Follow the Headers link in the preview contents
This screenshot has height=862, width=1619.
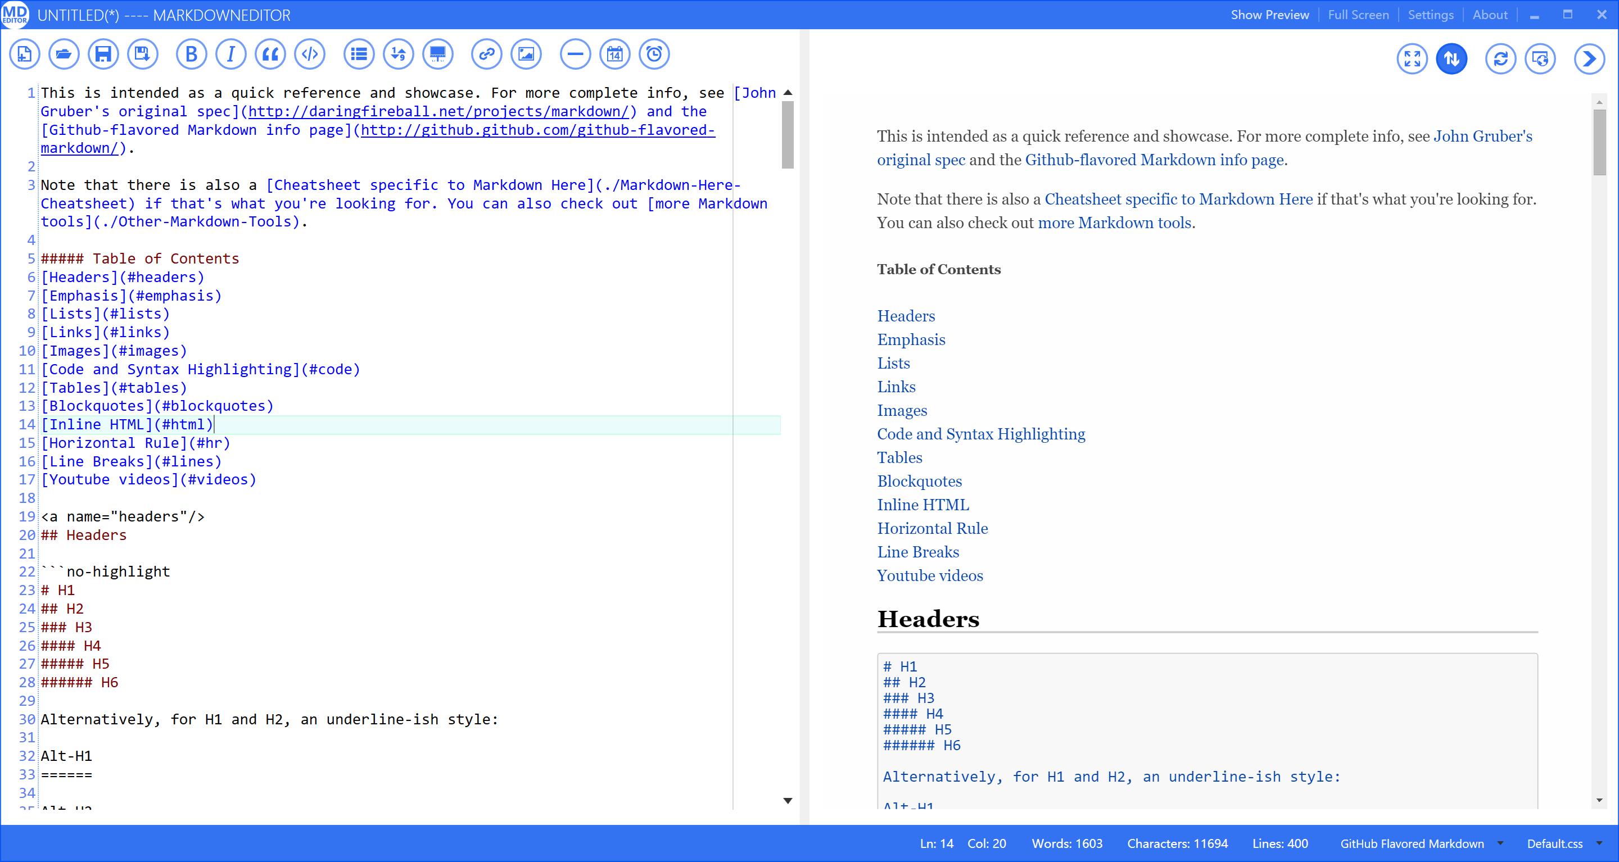click(906, 316)
